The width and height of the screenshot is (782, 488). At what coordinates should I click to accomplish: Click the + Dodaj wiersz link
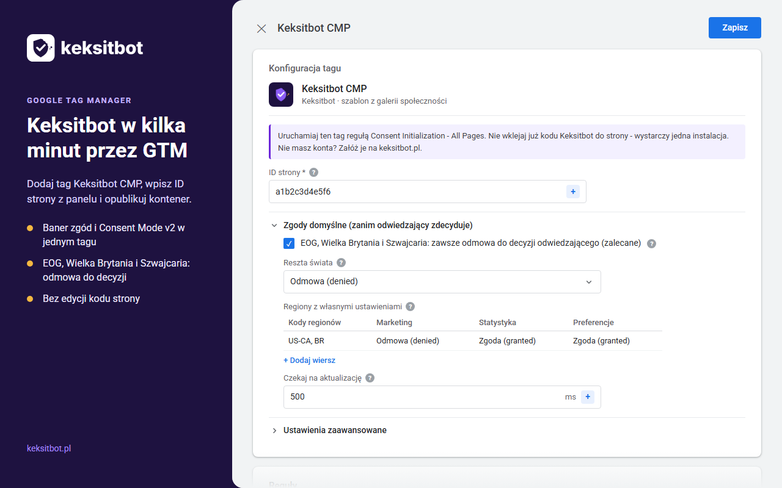pyautogui.click(x=309, y=361)
